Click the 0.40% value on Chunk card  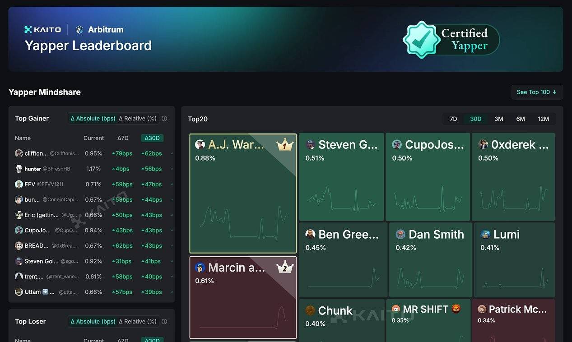[315, 324]
